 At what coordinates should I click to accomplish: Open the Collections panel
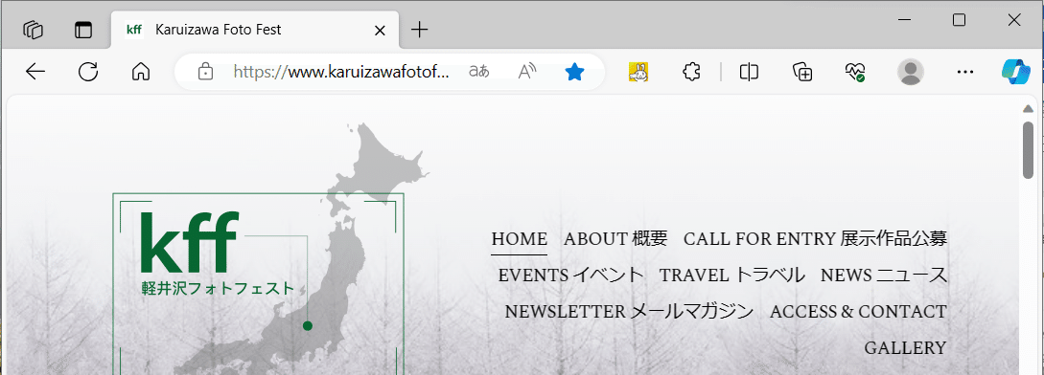pyautogui.click(x=802, y=72)
